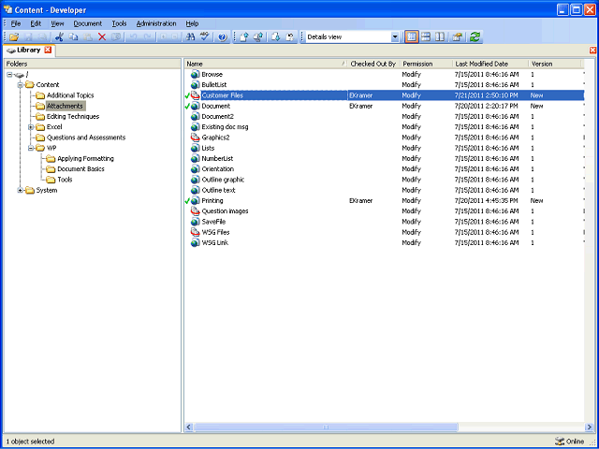Collapse the root / node in Folders tree
599x449 pixels.
click(x=9, y=75)
